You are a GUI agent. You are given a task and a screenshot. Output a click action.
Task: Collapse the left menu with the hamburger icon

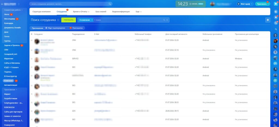point(2,4)
